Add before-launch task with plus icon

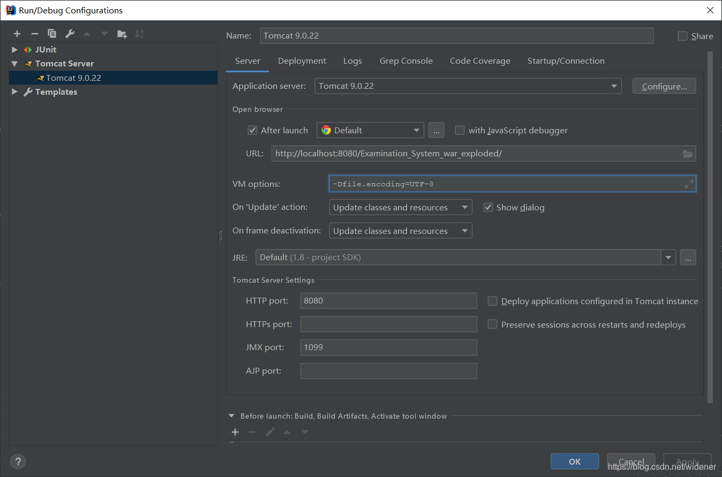(x=235, y=432)
